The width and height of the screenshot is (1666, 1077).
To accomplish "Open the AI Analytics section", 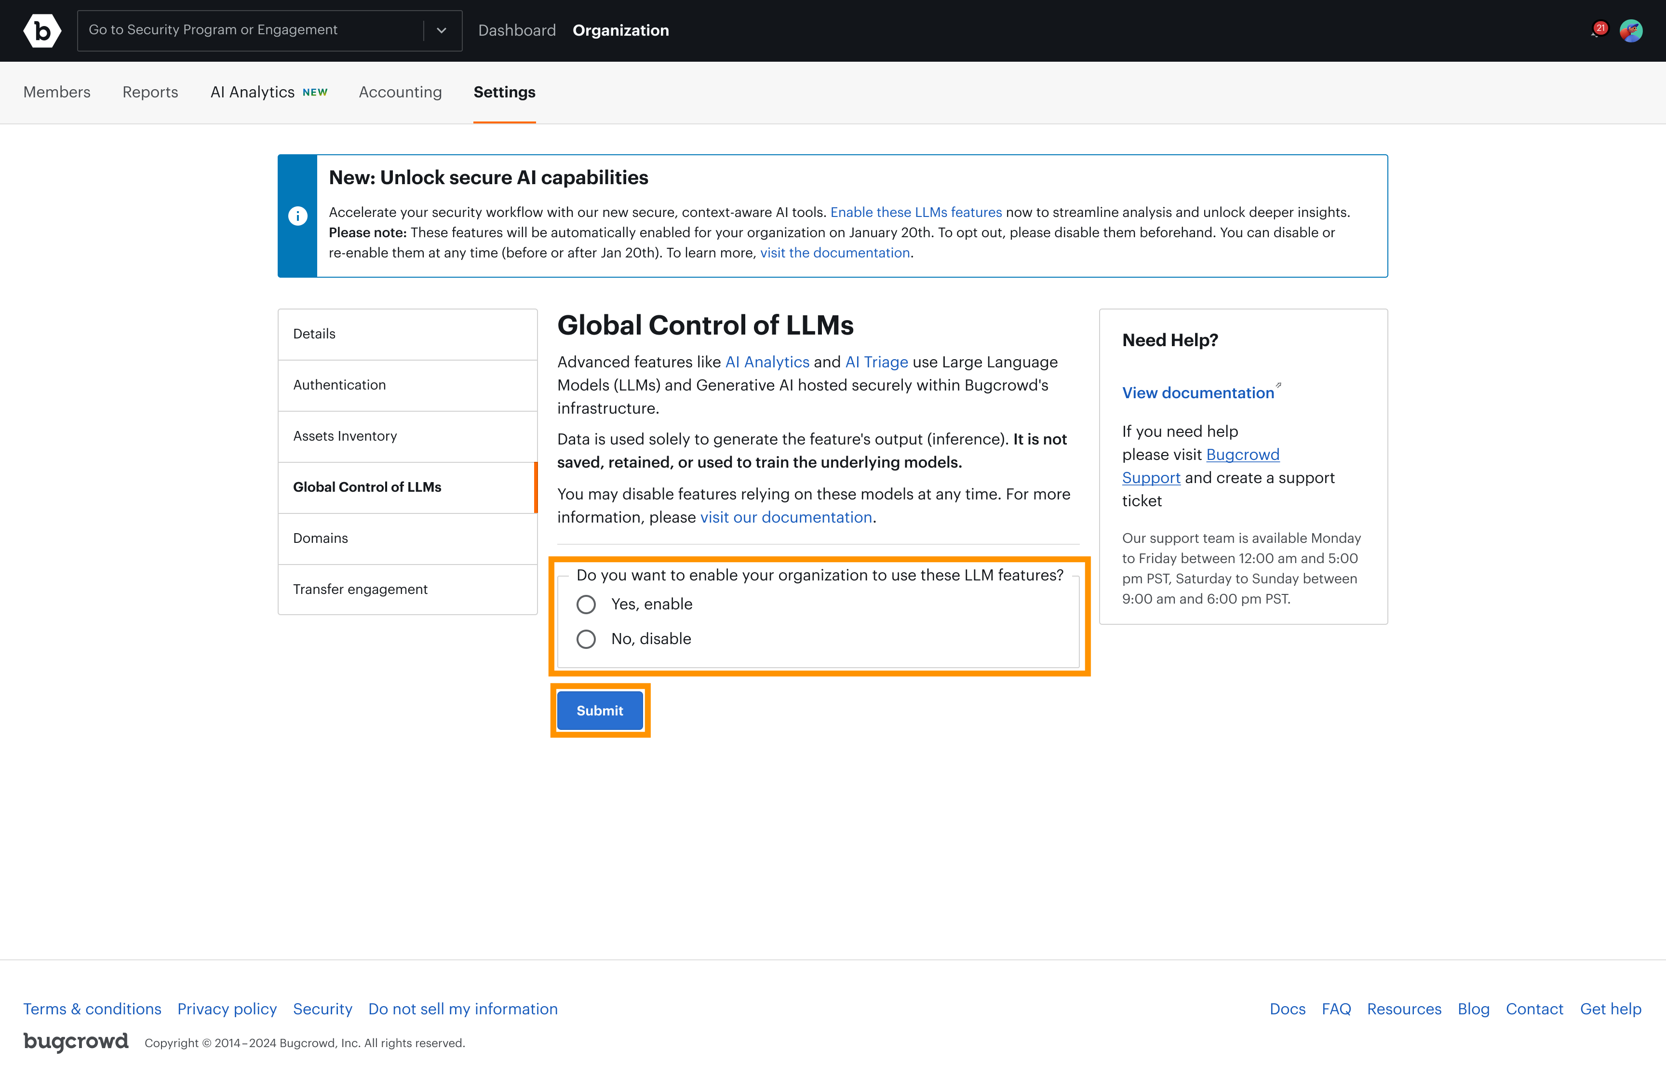I will coord(253,92).
